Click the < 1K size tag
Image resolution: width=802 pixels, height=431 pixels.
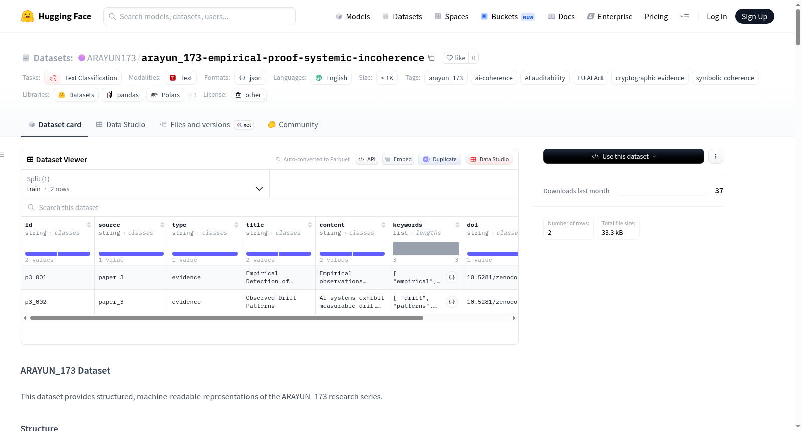(387, 78)
